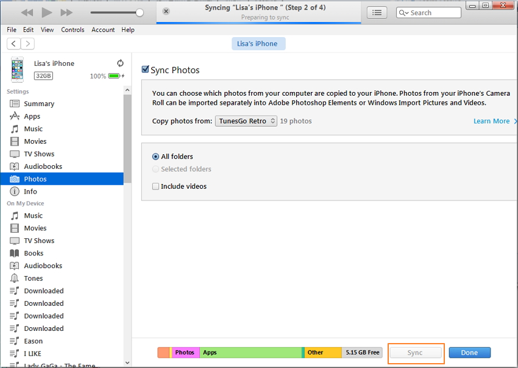Open Apps in the Settings sidebar
The image size is (518, 368).
coord(32,116)
